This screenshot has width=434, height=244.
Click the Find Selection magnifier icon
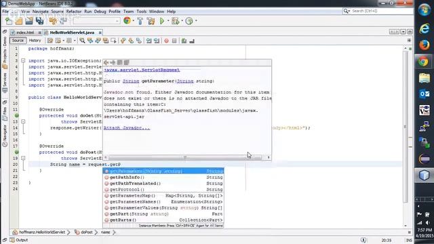click(82, 41)
